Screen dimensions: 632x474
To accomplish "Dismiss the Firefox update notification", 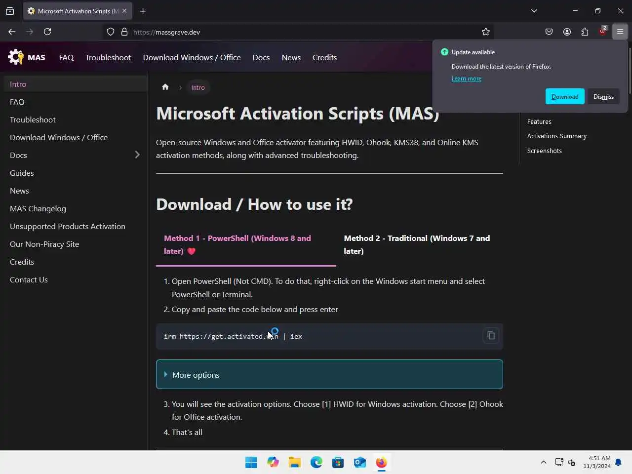I will [603, 96].
